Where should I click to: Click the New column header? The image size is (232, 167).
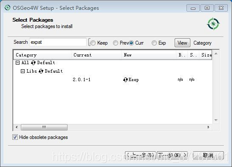149,55
